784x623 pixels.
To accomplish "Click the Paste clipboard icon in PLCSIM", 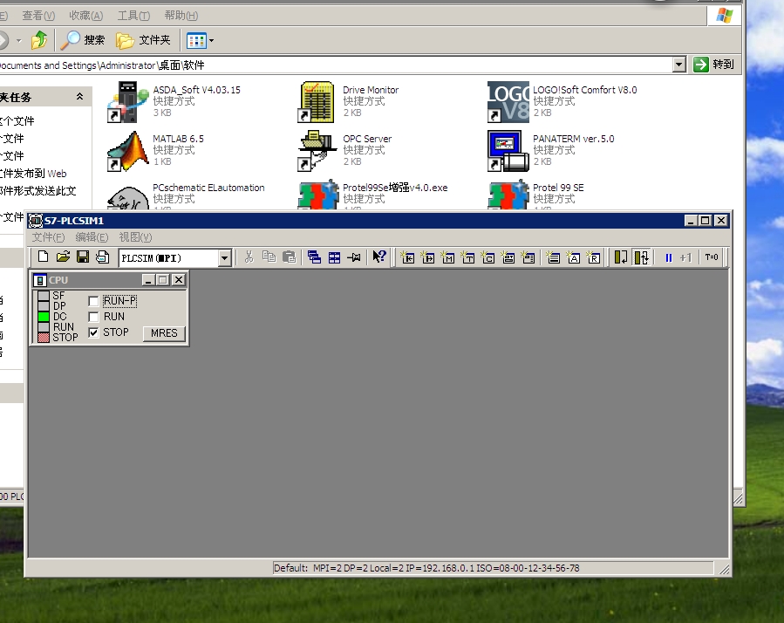I will point(289,257).
